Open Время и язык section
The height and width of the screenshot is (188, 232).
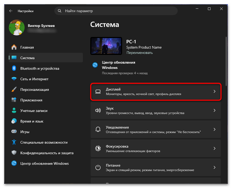(x=46, y=121)
